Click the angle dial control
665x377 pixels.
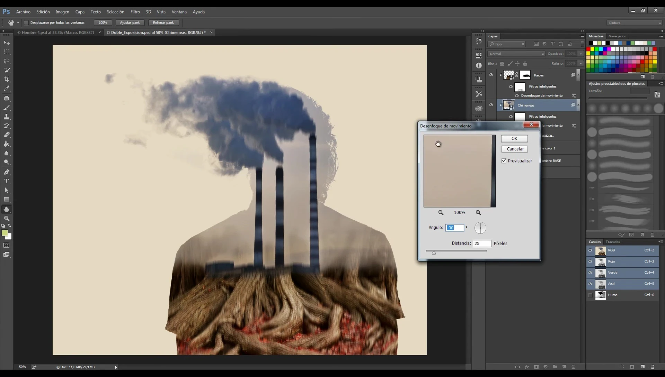[x=480, y=228]
